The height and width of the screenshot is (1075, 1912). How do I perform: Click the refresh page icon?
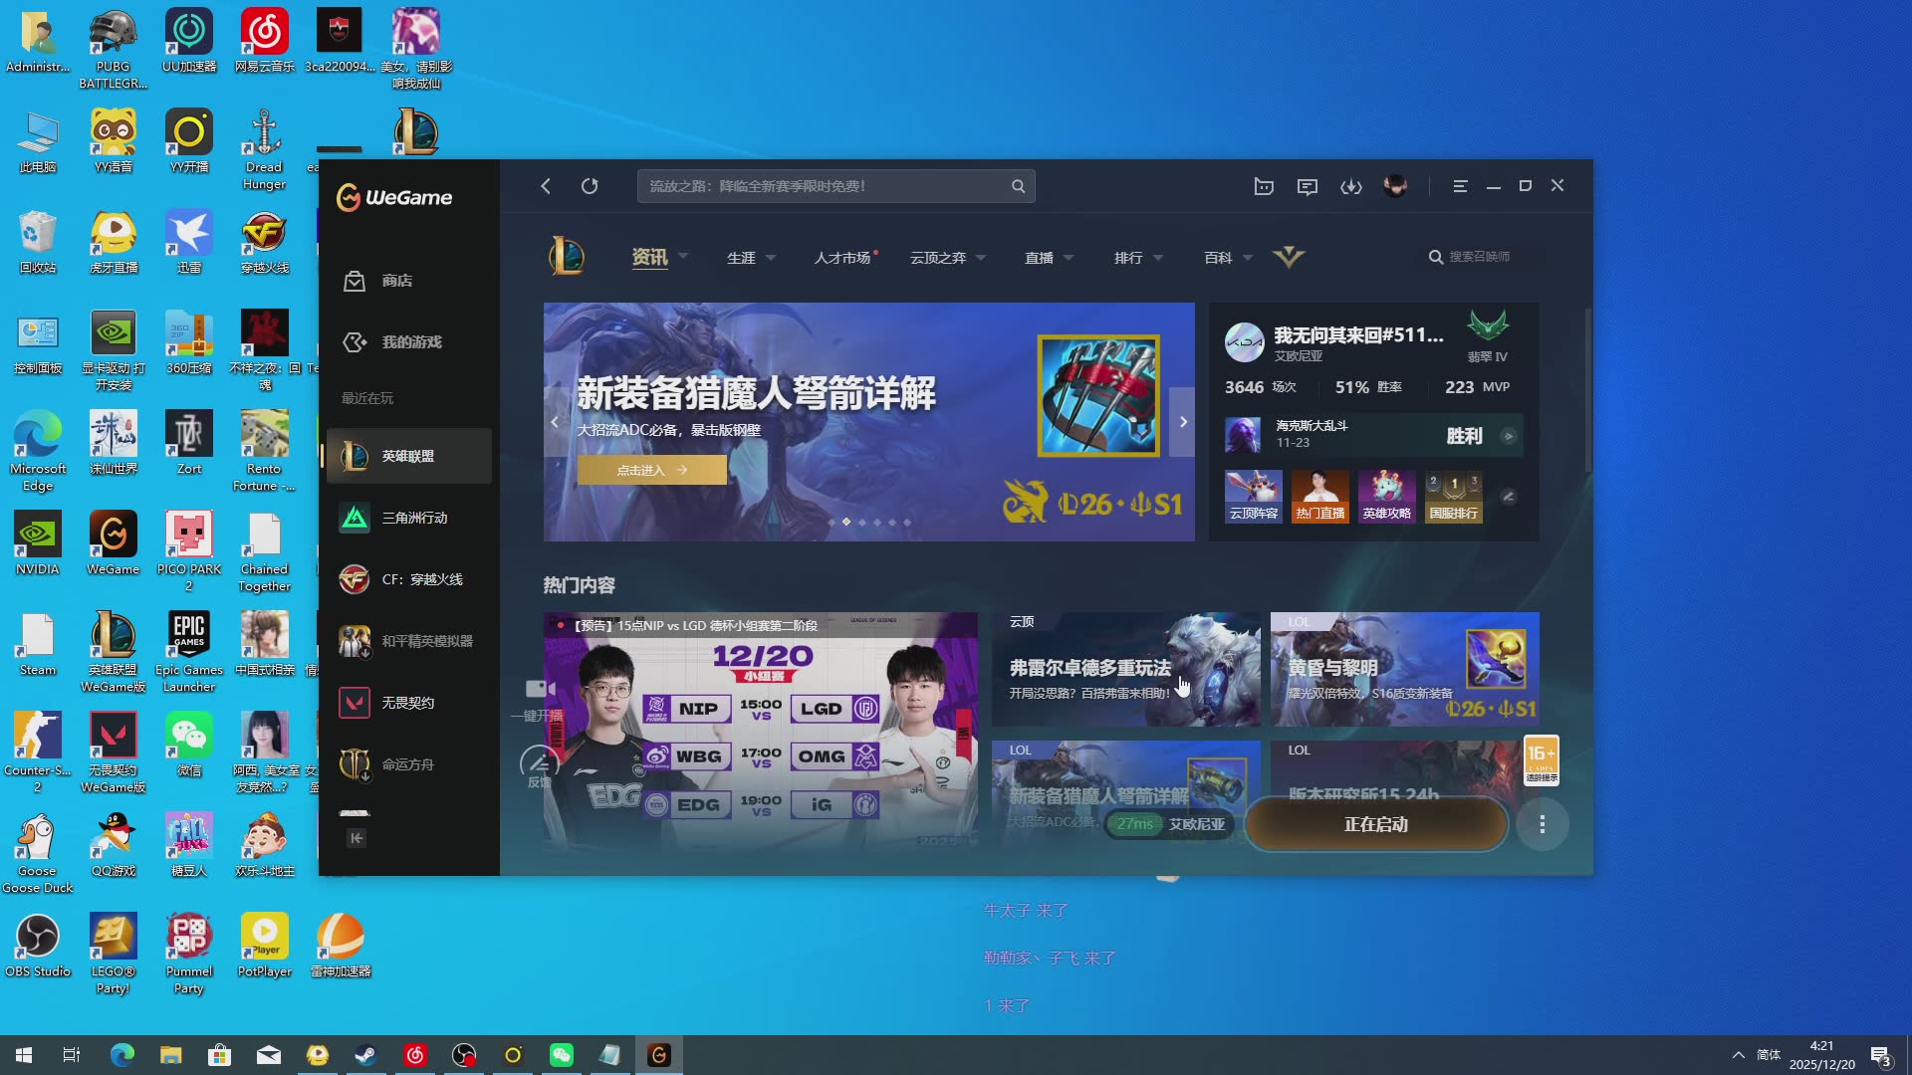coord(590,186)
